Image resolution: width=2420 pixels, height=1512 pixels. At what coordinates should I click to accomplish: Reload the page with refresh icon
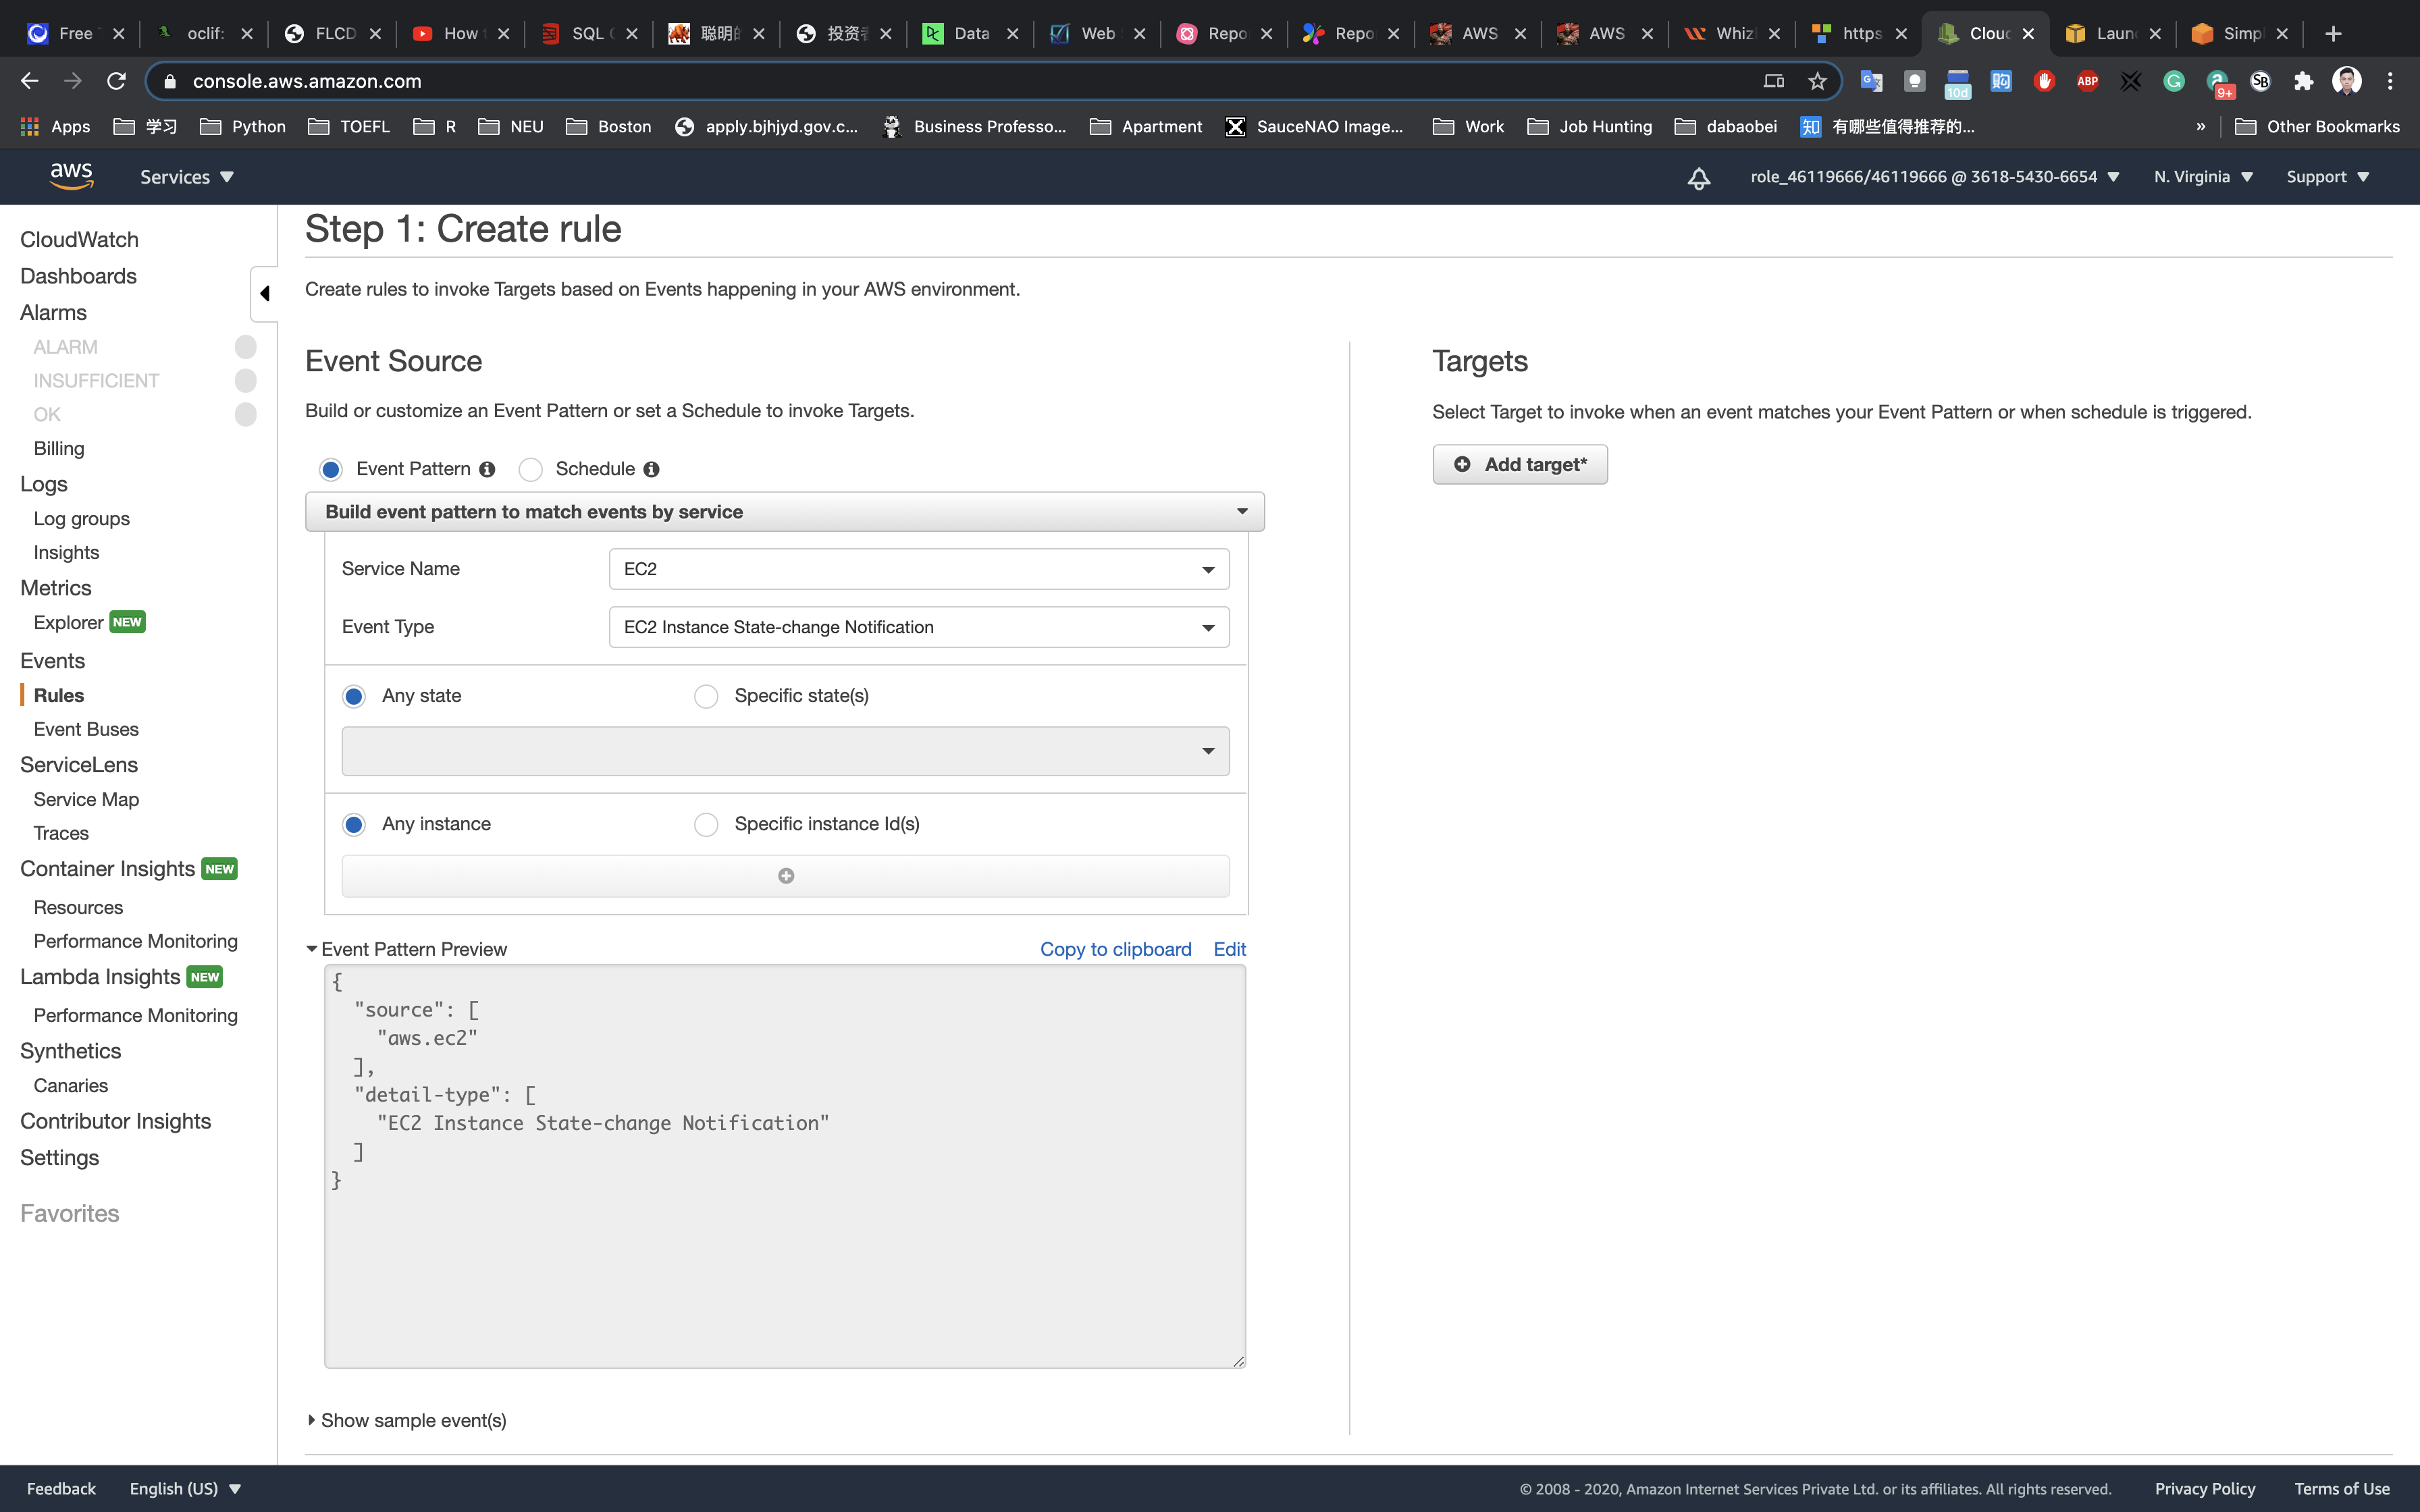coord(116,81)
